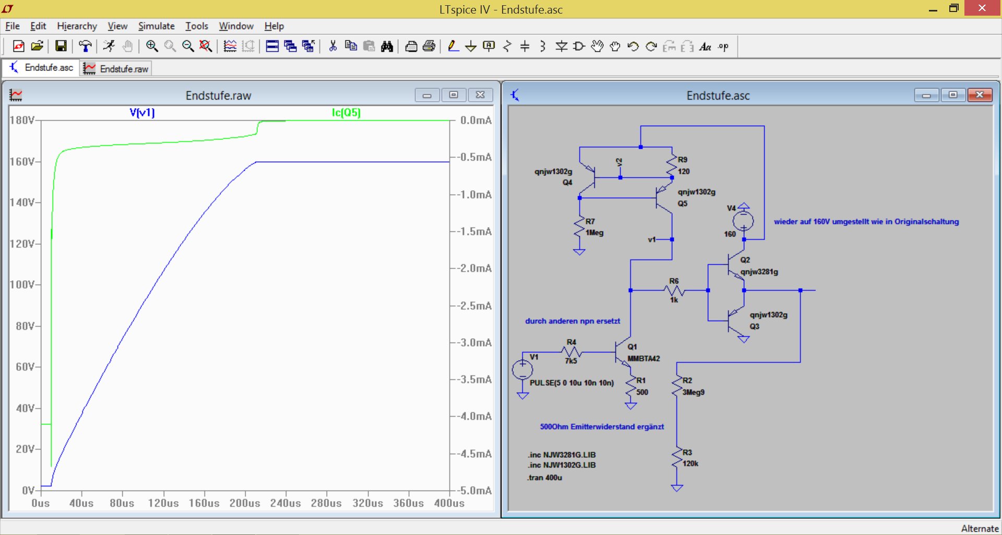The height and width of the screenshot is (535, 1002).
Task: Click the Zoom Out magnifier icon
Action: click(188, 46)
